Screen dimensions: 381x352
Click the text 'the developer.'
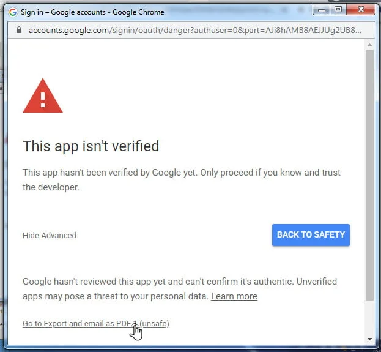click(51, 187)
